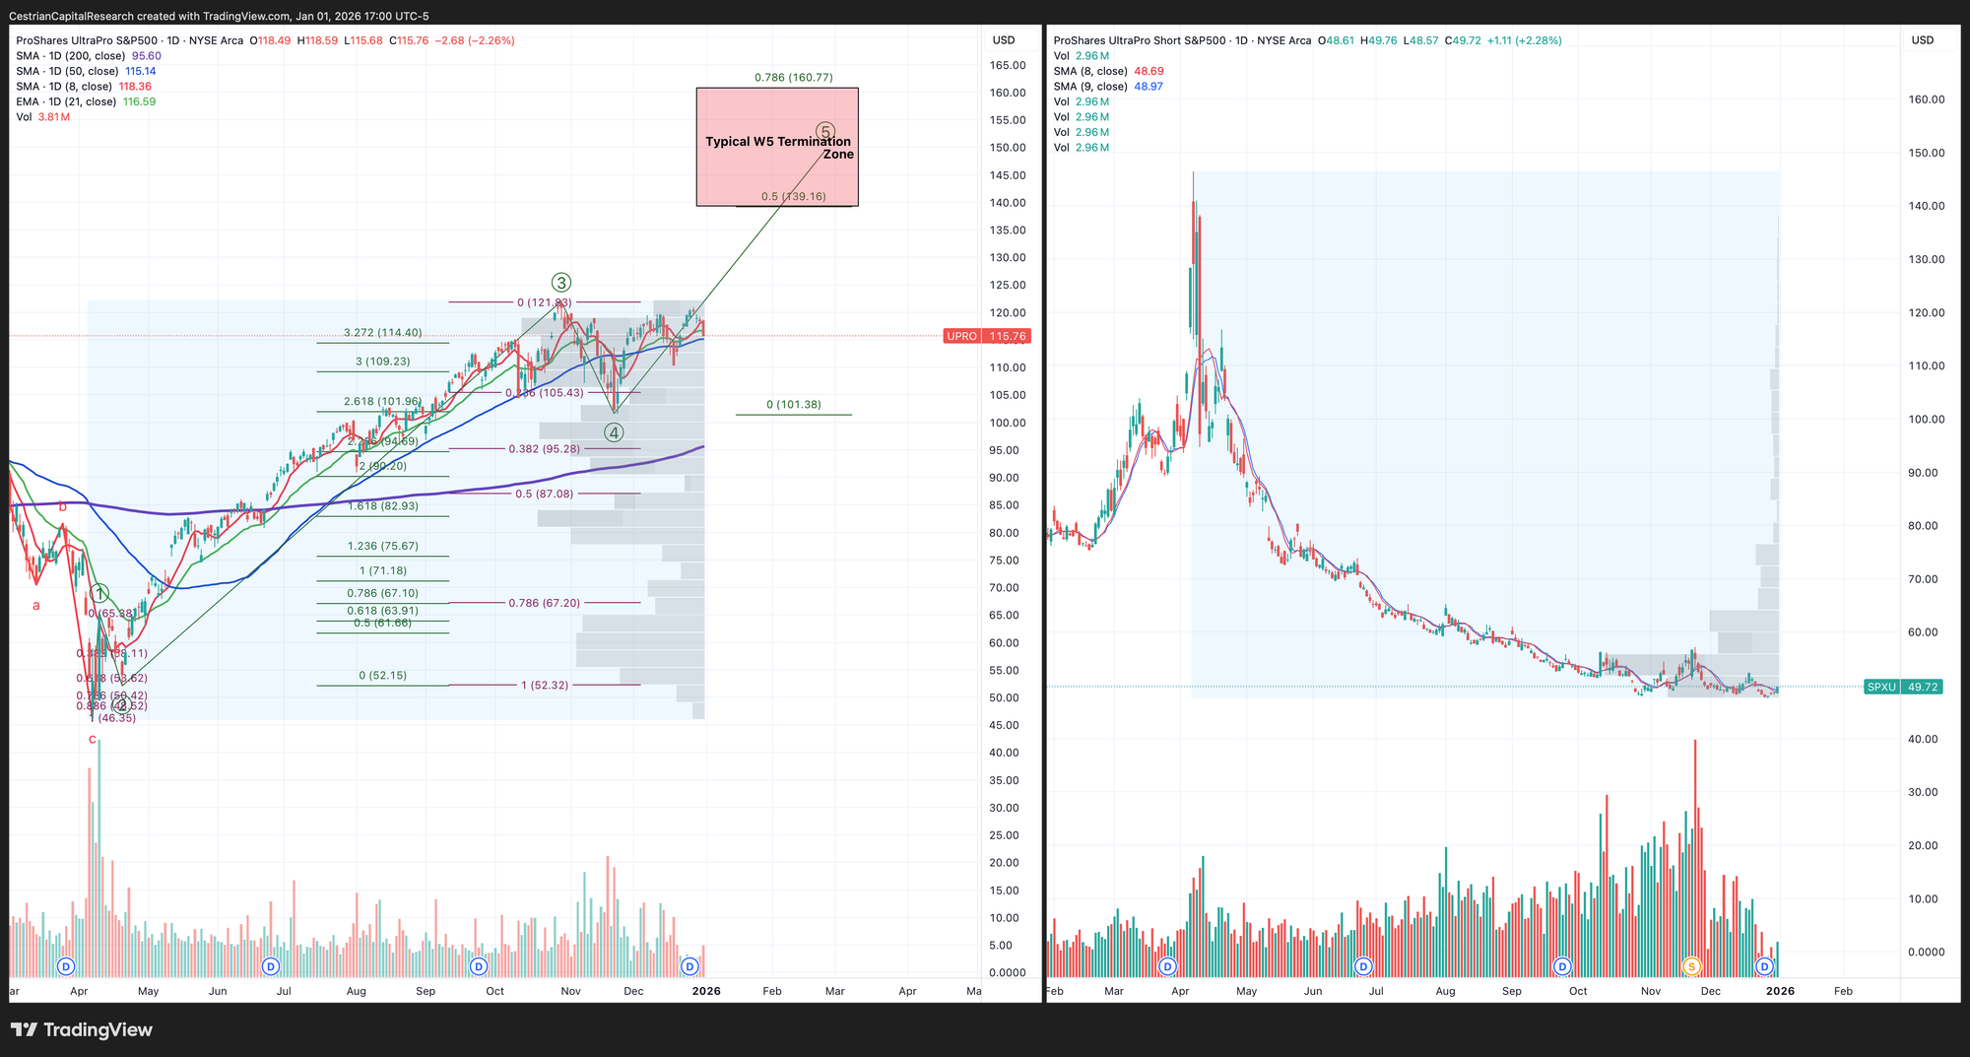
Task: Open USD currency selector on SPXU chart
Action: pyautogui.click(x=1923, y=40)
